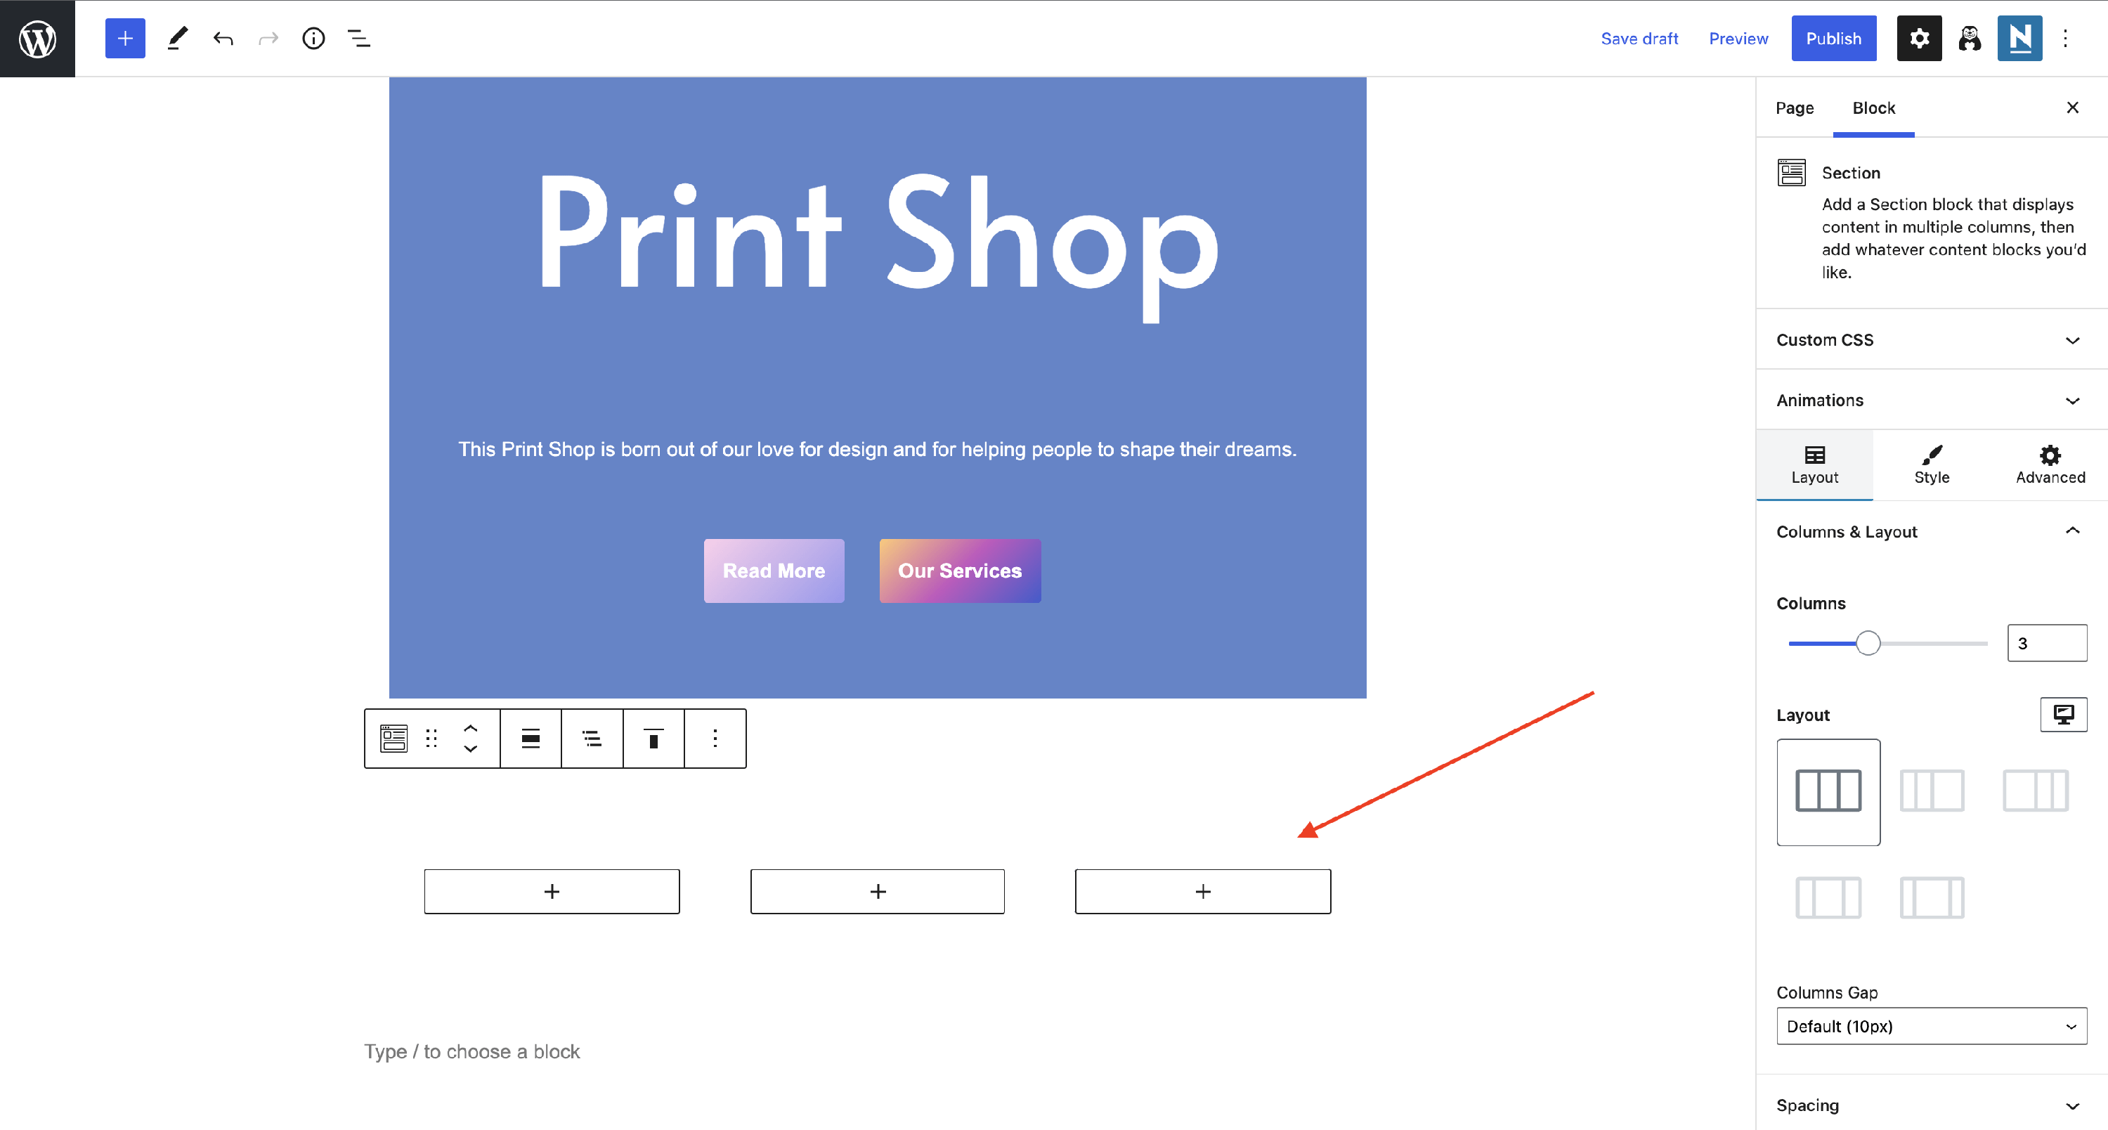Open the Columns Gap dropdown

[x=1931, y=1026]
